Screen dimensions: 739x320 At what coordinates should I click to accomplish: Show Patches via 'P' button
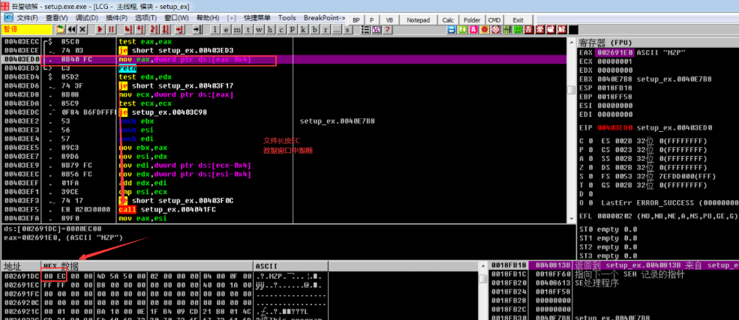pos(292,30)
